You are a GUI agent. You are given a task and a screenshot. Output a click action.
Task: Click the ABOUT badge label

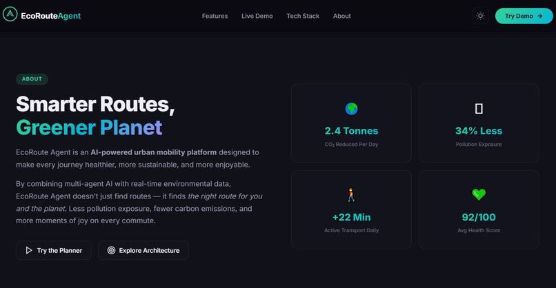pyautogui.click(x=32, y=79)
